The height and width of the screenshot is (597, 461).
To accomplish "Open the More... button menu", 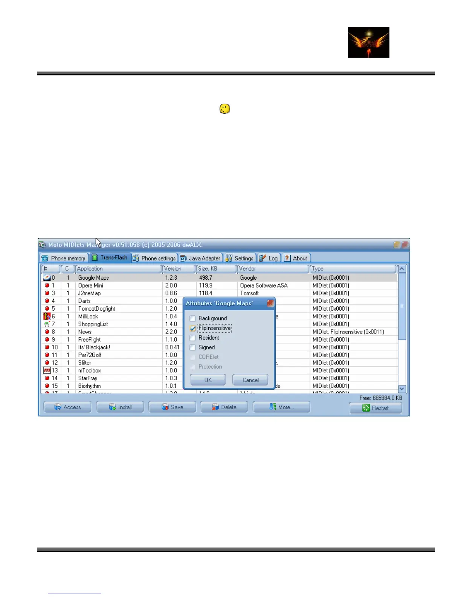I will [281, 407].
